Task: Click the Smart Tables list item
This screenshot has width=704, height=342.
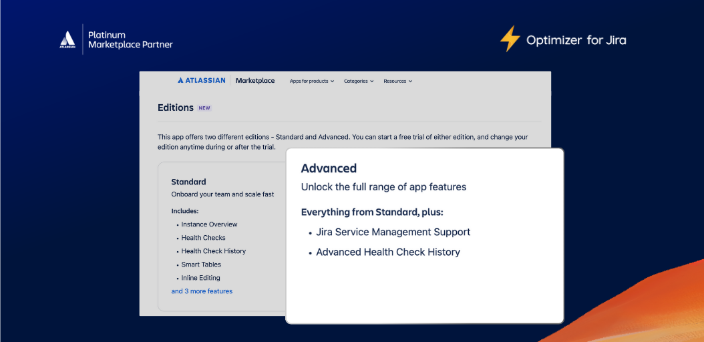Action: tap(201, 265)
